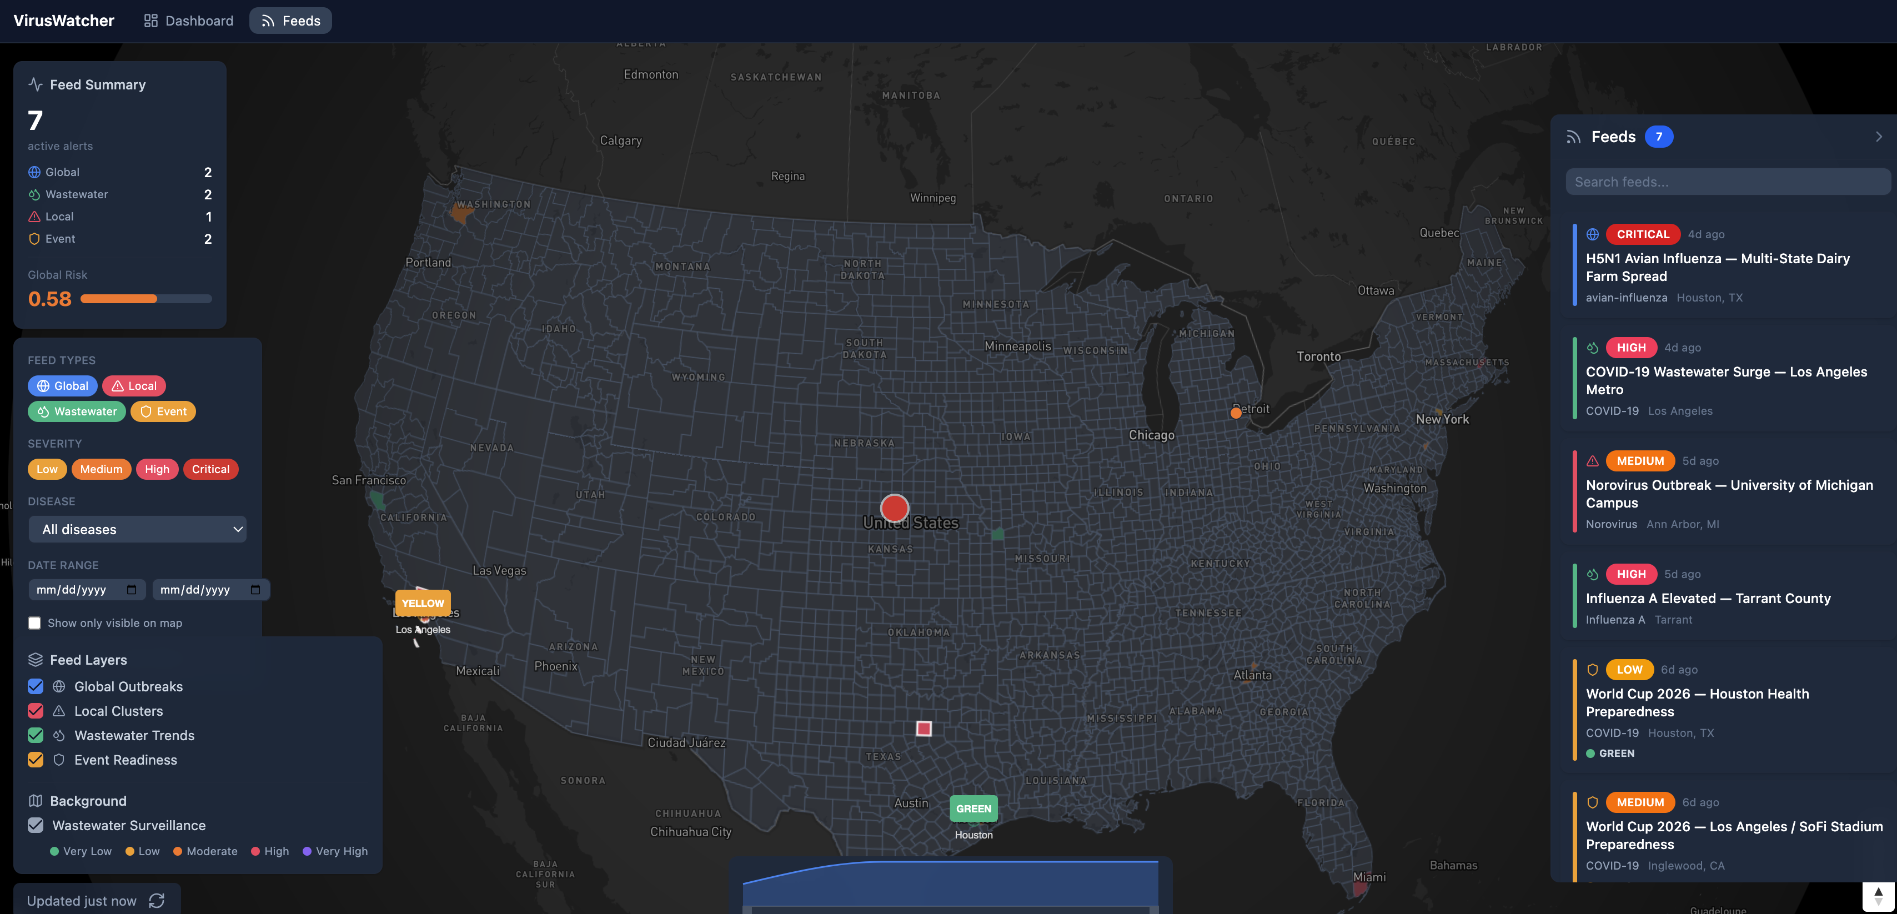Select the Feeds tab in the top navigation
Viewport: 1897px width, 914px height.
click(x=289, y=20)
